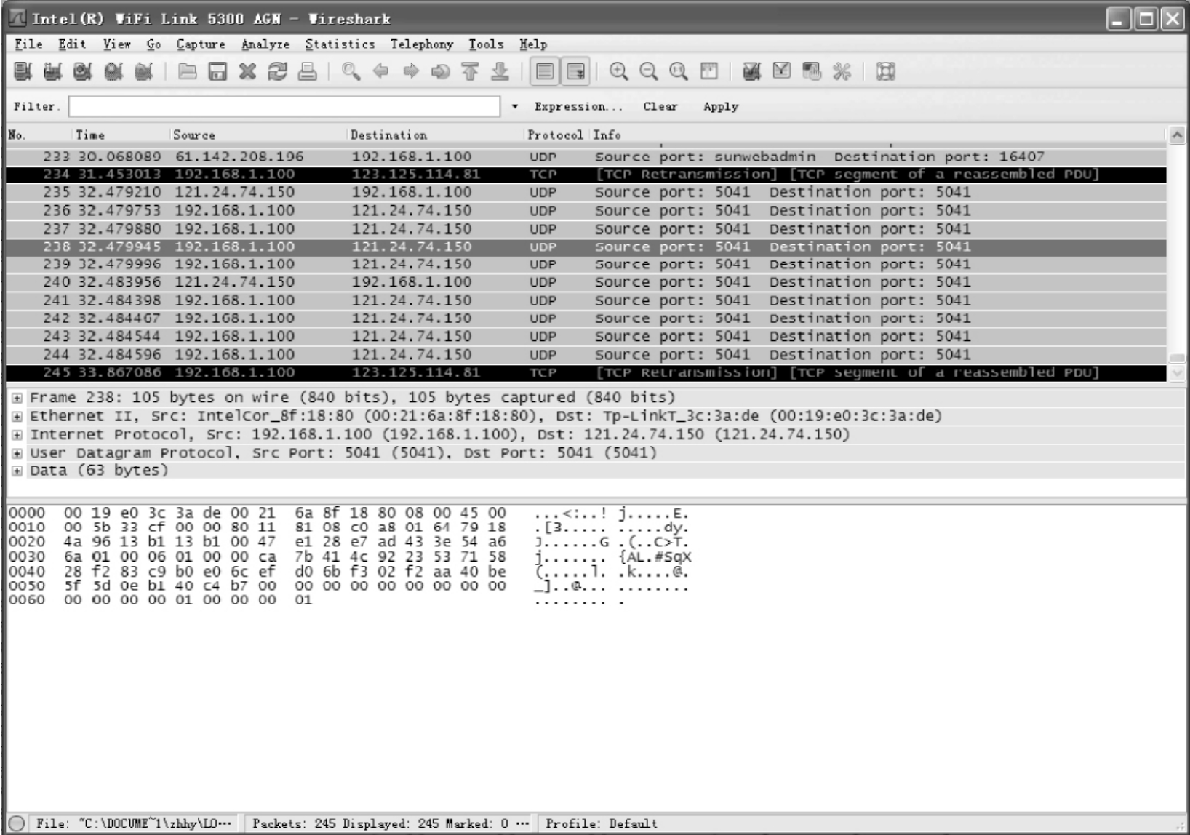
Task: Toggle auto scroll in live capture
Action: (575, 71)
